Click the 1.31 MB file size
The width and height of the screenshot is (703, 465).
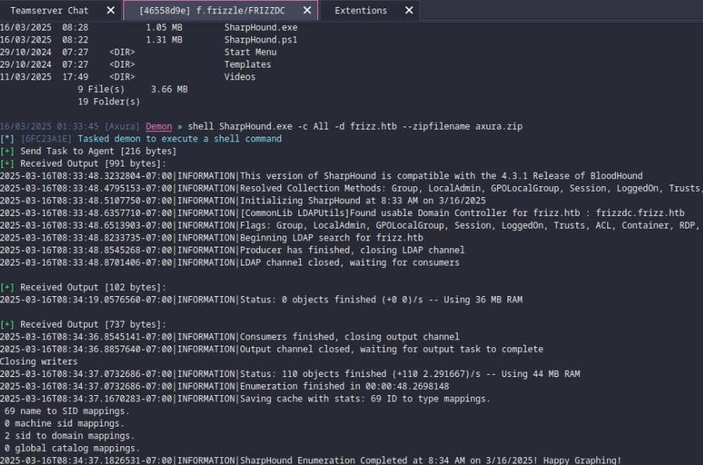164,40
